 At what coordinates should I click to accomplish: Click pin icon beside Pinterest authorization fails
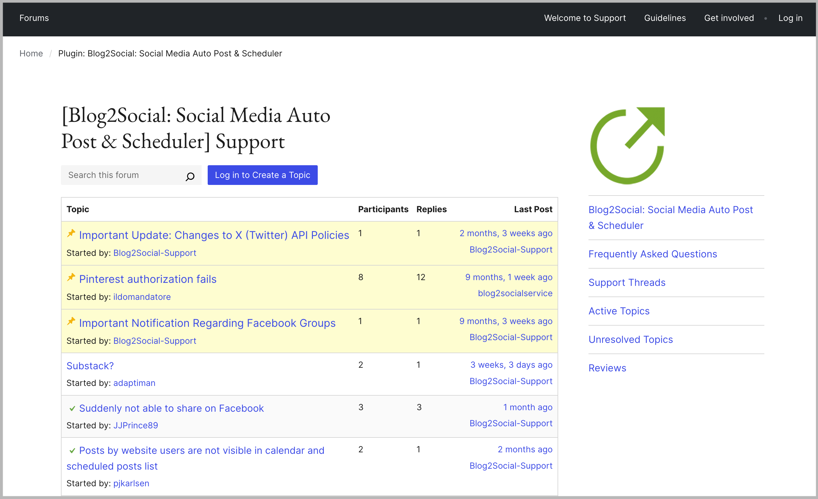click(x=71, y=277)
